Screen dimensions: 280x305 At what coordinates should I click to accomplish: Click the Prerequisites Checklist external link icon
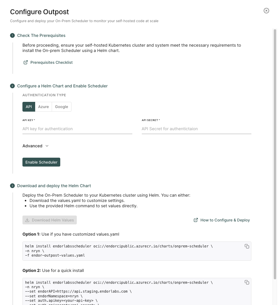pyautogui.click(x=26, y=62)
